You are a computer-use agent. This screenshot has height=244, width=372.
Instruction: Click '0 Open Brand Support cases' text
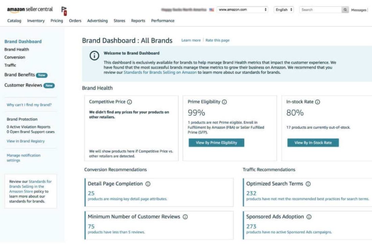[30, 132]
